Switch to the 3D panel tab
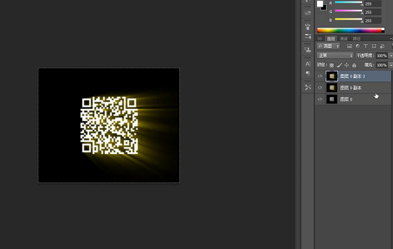 click(x=320, y=39)
